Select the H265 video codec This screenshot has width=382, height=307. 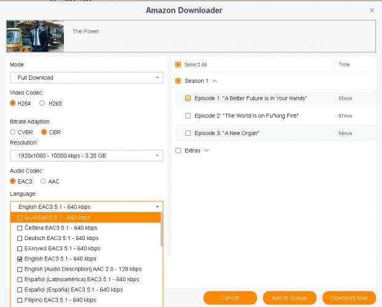[x=42, y=103]
